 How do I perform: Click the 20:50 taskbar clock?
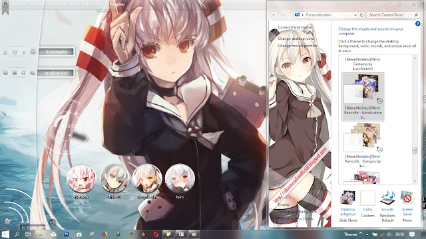399,234
